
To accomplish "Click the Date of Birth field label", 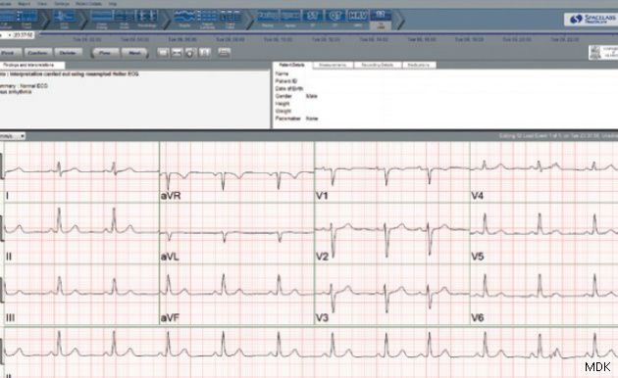I will pyautogui.click(x=289, y=88).
